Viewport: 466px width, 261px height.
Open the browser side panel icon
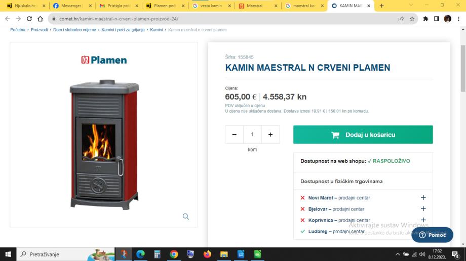click(437, 19)
